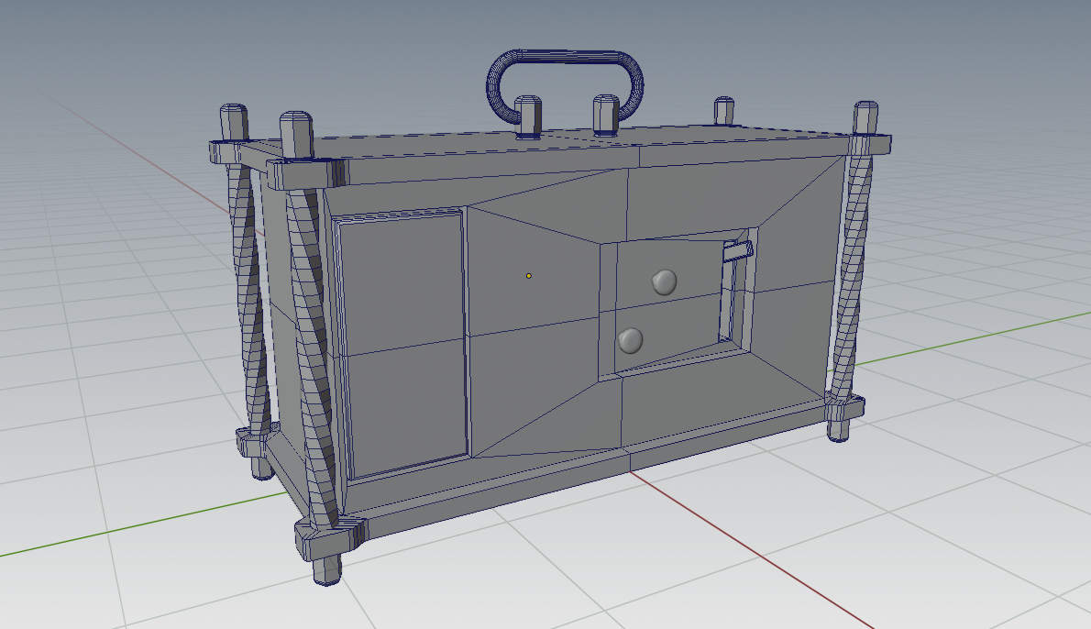The width and height of the screenshot is (1091, 629).
Task: Click the upper round knob on the drawer
Action: coord(665,281)
